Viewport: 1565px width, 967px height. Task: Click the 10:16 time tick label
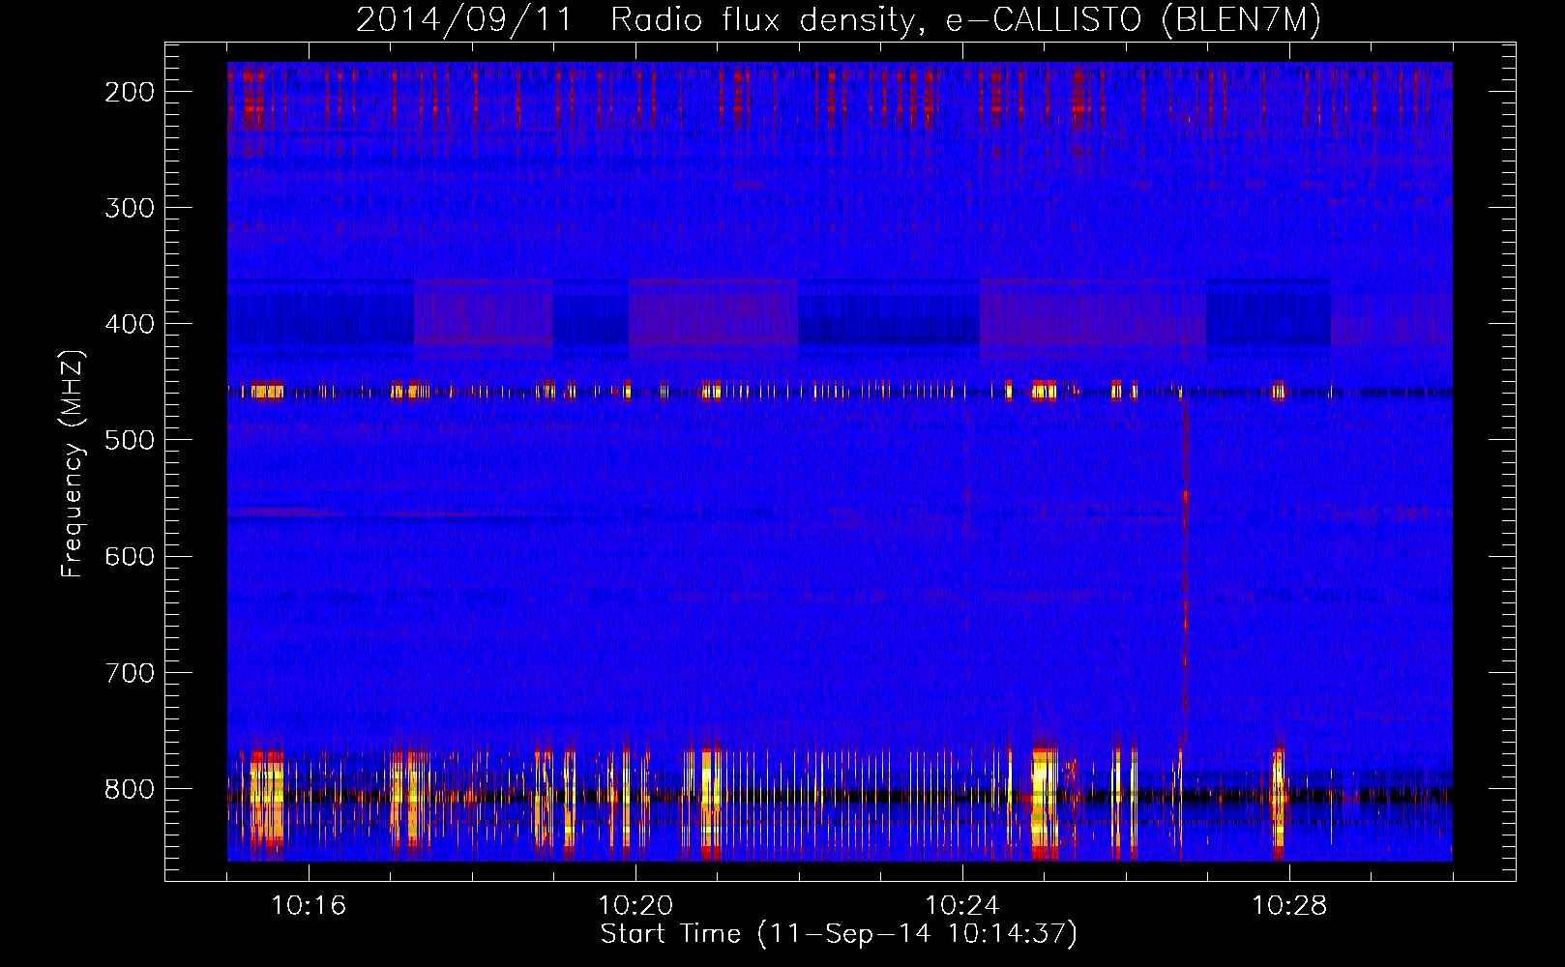[309, 906]
